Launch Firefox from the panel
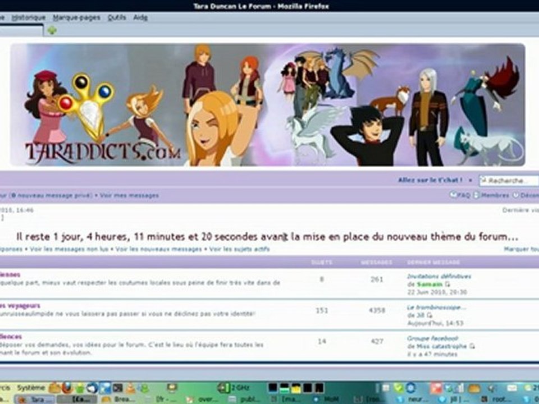 (67, 388)
